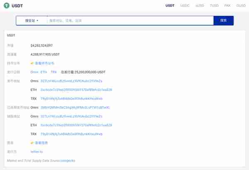Expand the search scope dropdown in search bar

click(x=32, y=21)
